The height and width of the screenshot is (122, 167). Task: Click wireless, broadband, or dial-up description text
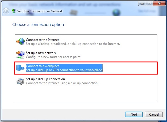[73, 44]
